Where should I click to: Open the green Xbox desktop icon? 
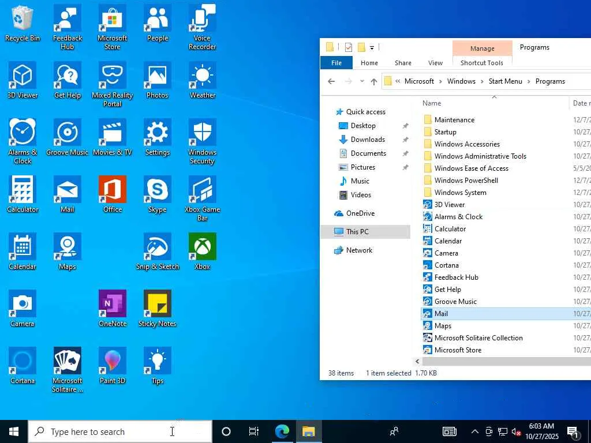pyautogui.click(x=203, y=251)
